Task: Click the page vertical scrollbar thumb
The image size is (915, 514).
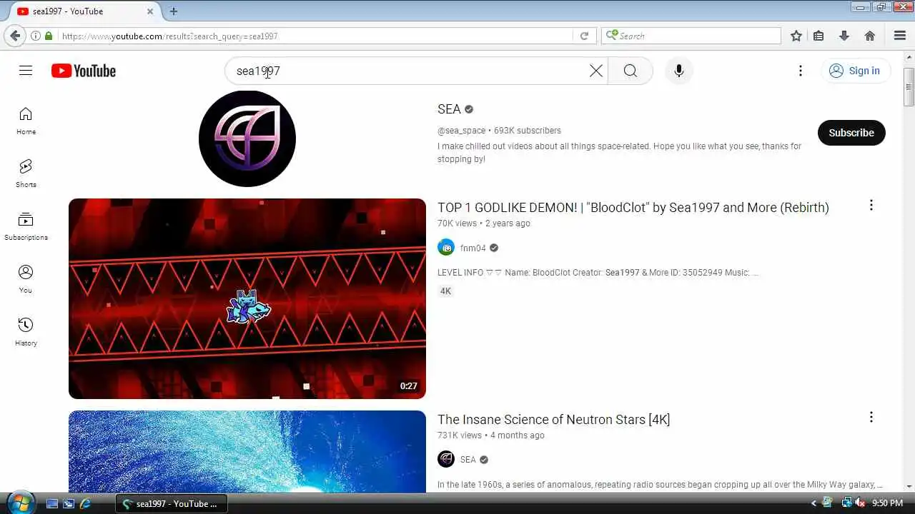Action: pos(909,87)
